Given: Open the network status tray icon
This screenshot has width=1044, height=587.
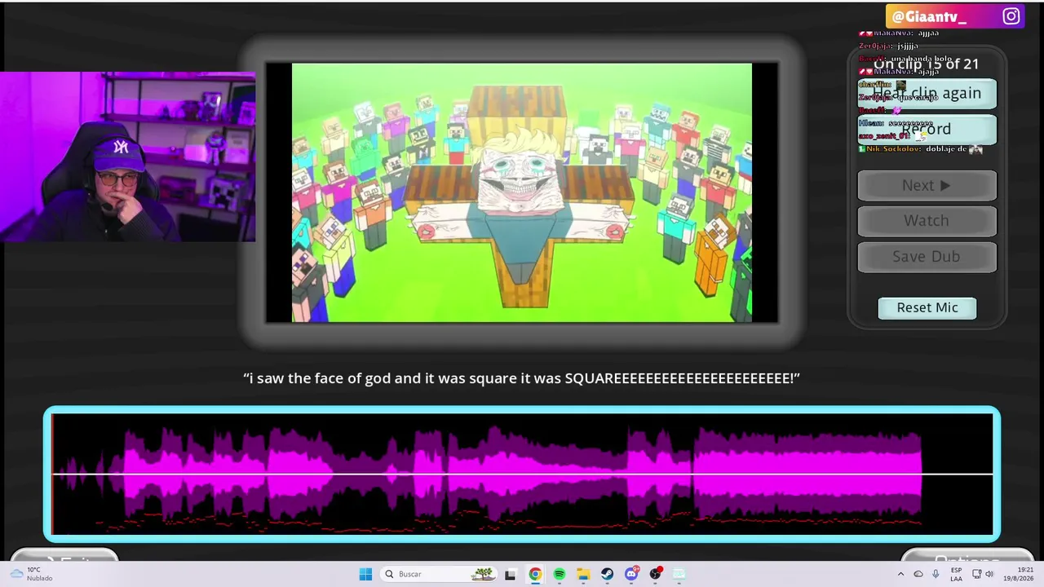Looking at the screenshot, I should pos(976,574).
